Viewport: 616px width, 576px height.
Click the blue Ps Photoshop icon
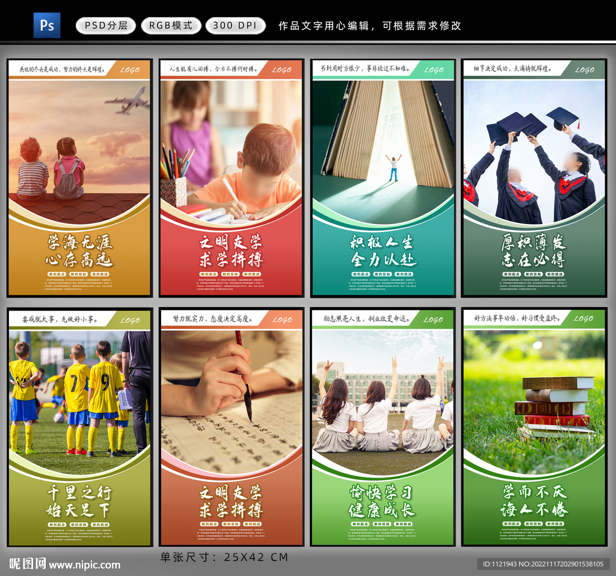click(47, 25)
